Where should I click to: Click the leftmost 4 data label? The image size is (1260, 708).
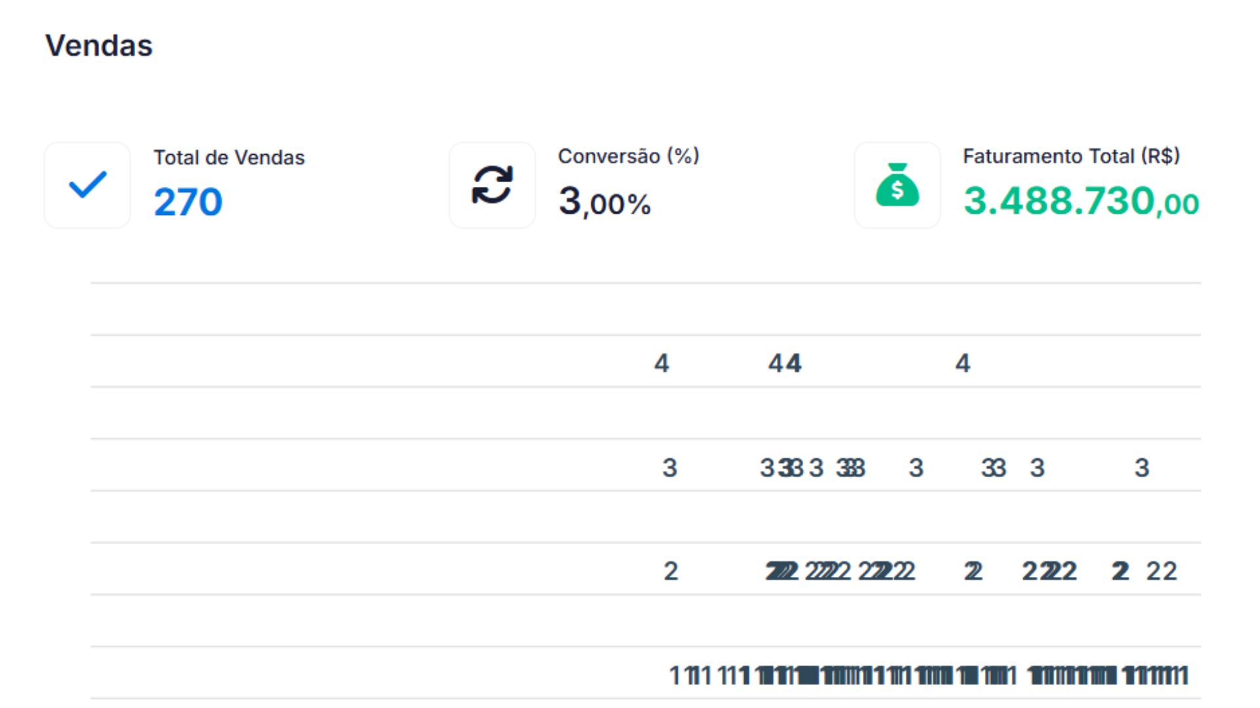click(x=661, y=363)
